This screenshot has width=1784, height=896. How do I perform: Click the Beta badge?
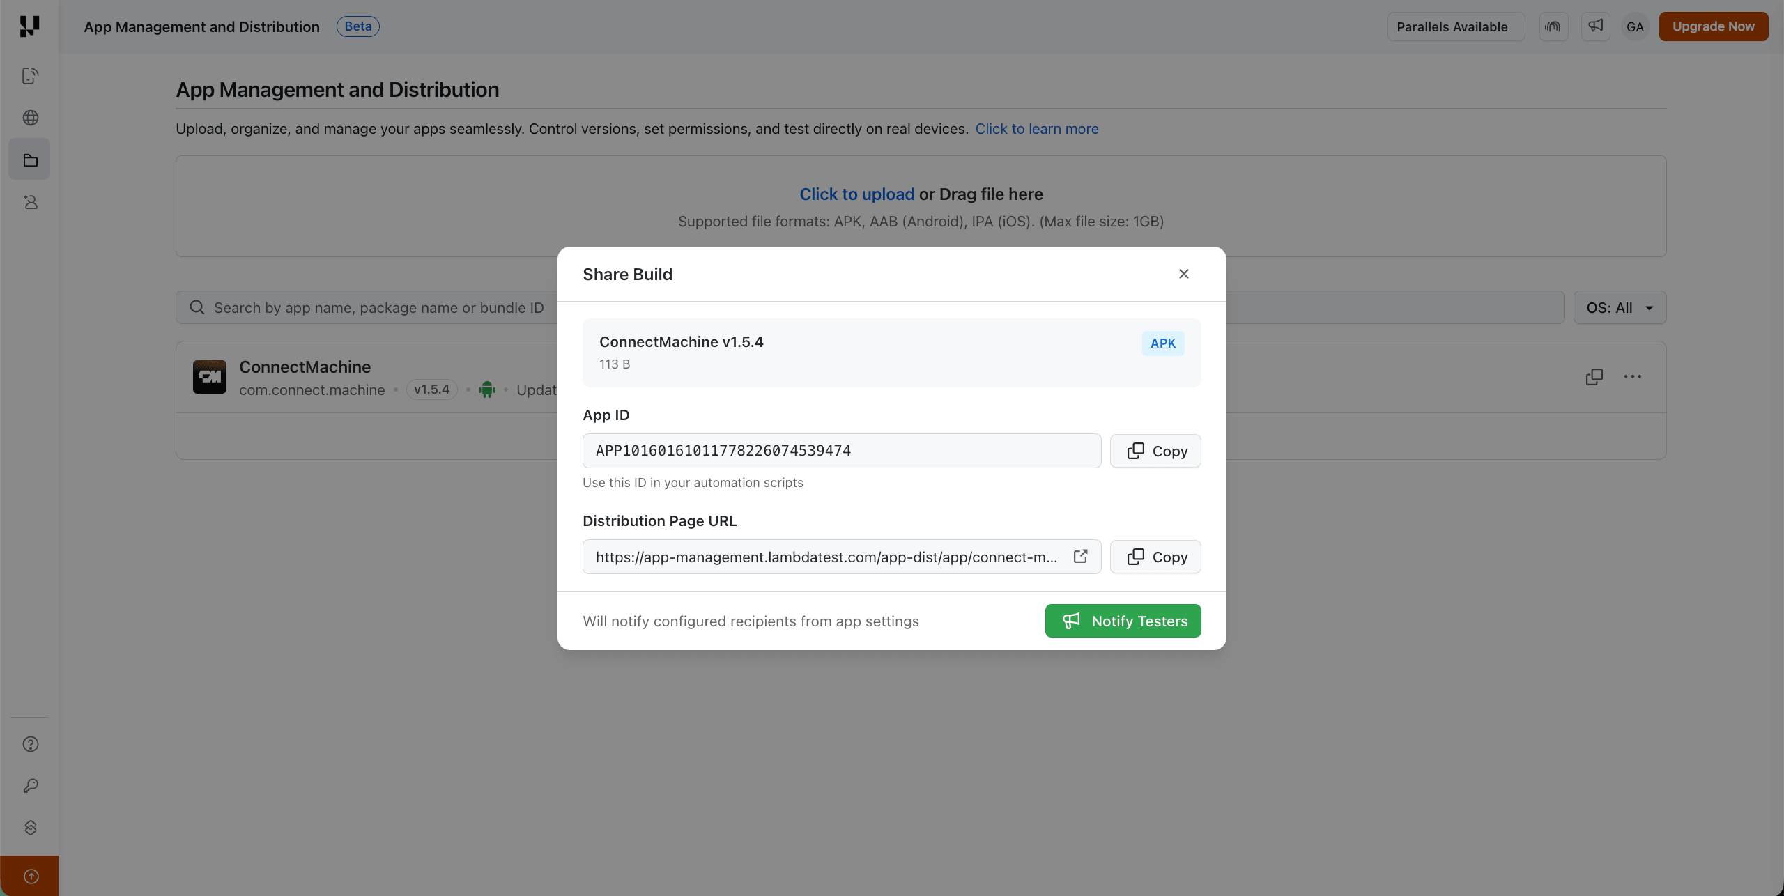[x=358, y=26]
